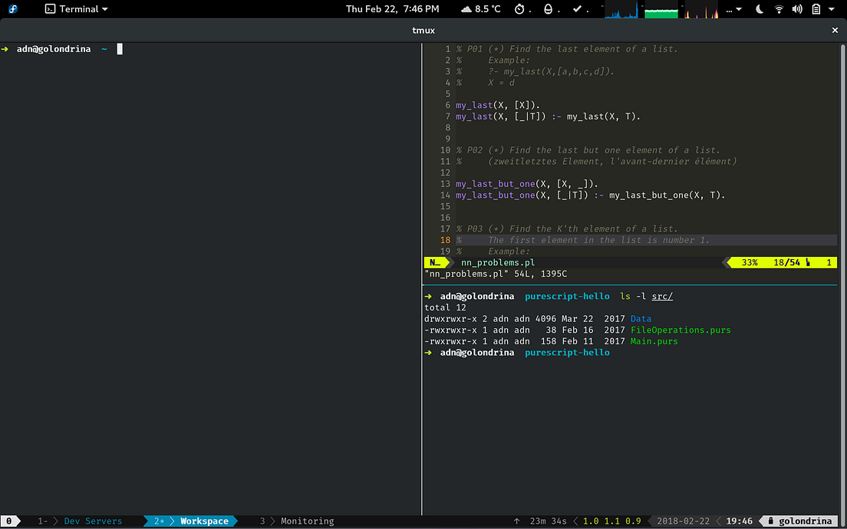This screenshot has width=847, height=529.
Task: Switch to the Dev Servers tmux window
Action: [92, 521]
